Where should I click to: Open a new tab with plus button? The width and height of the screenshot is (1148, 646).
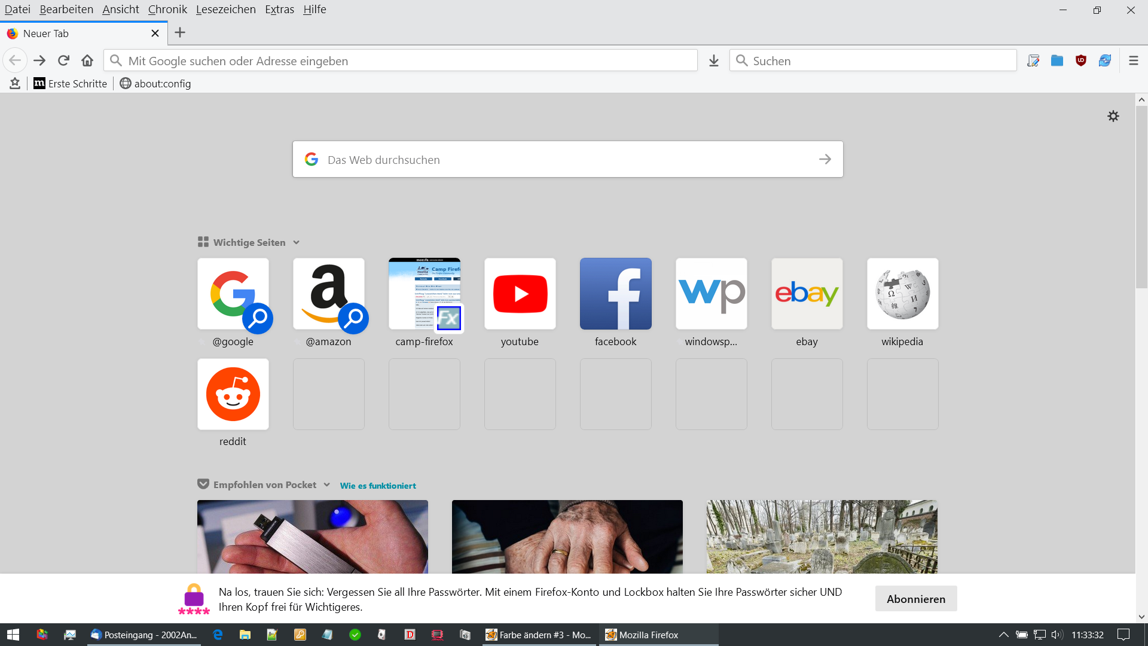[x=180, y=33]
